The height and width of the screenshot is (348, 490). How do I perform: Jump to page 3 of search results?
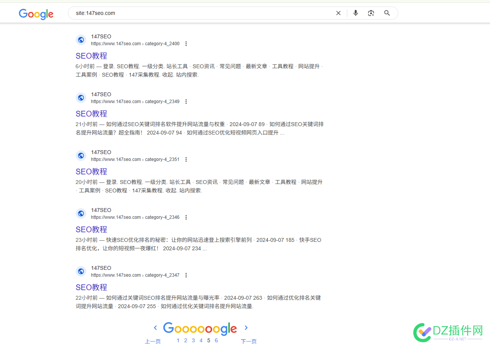tap(193, 340)
